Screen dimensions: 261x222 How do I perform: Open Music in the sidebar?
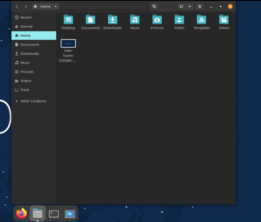coord(34,63)
